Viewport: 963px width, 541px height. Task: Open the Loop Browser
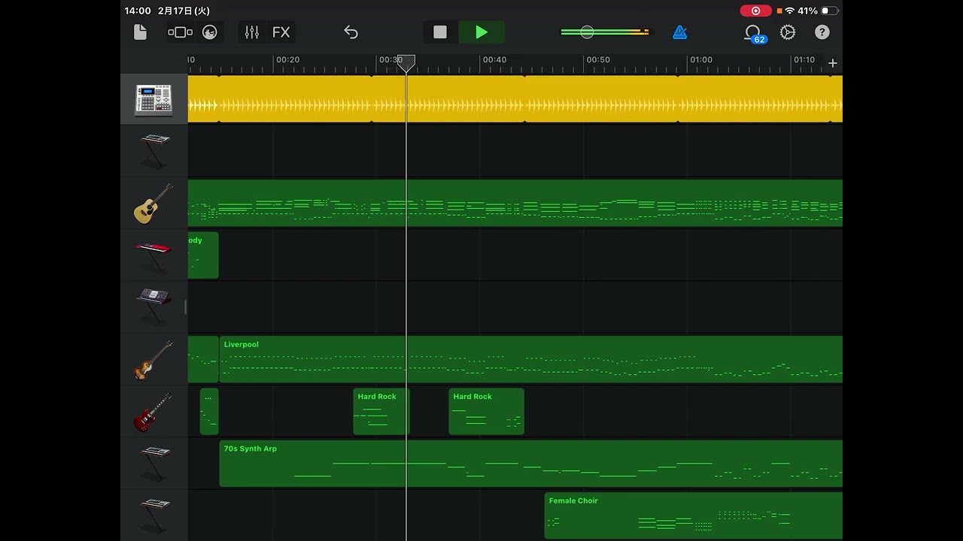point(753,33)
